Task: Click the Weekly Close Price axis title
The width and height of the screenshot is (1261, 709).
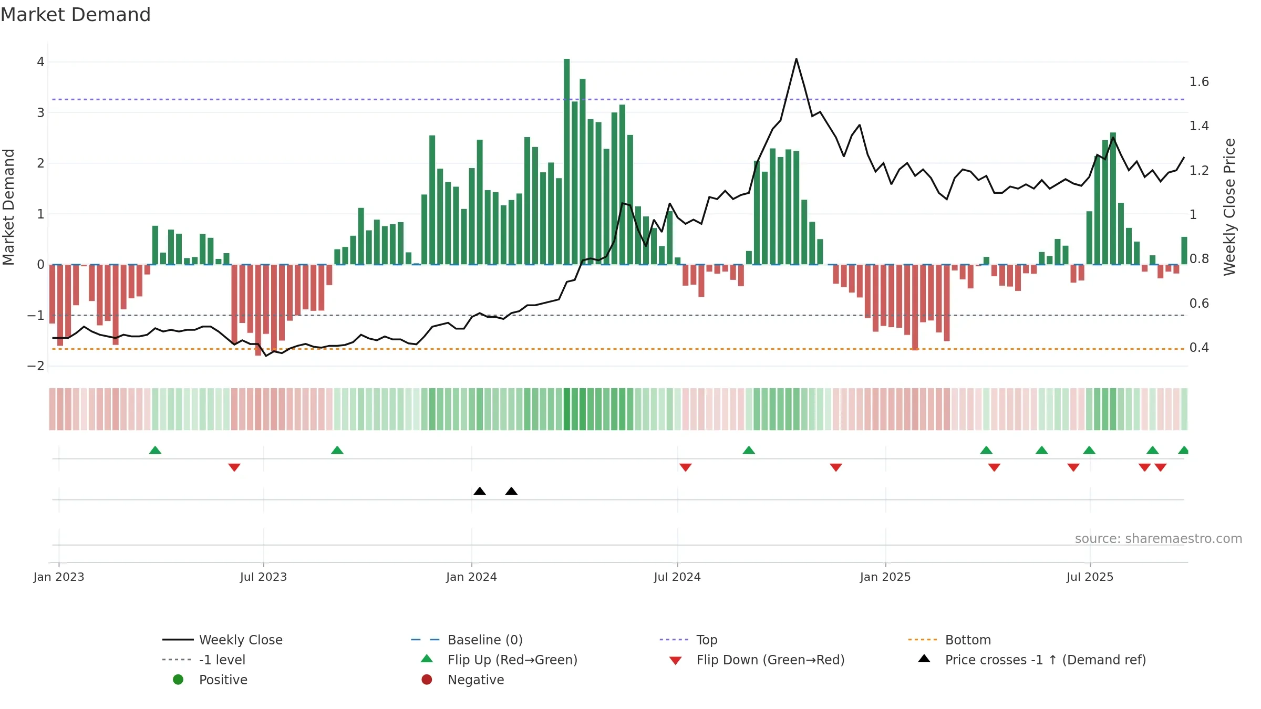Action: coord(1229,207)
